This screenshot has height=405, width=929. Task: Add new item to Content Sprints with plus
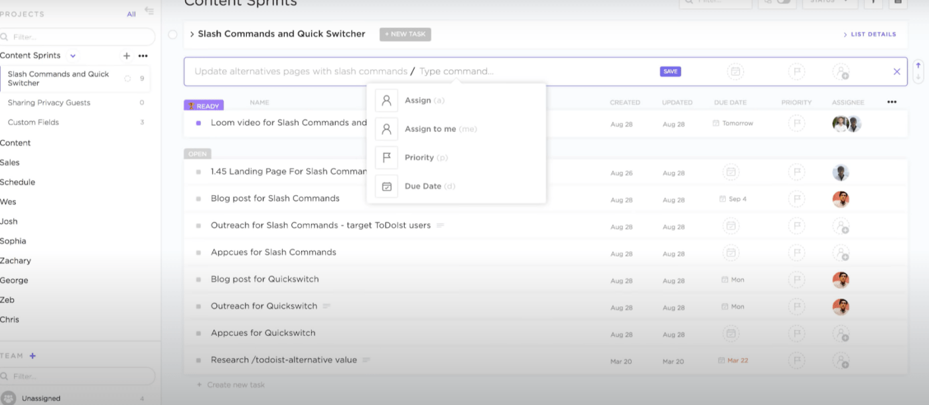coord(127,56)
